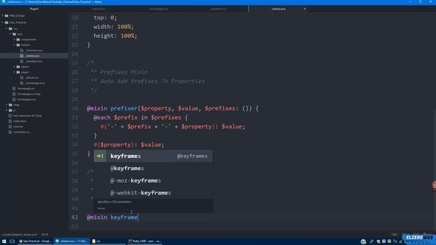Click the Sass_Practical folder icon
Image resolution: width=436 pixels, height=245 pixels.
pos(7,22)
